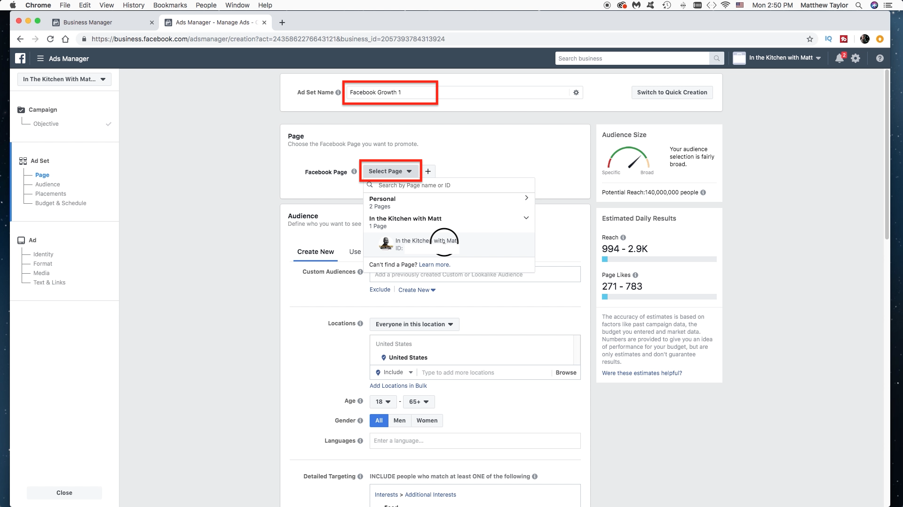Click the Switch to Quick Creation button

click(672, 92)
